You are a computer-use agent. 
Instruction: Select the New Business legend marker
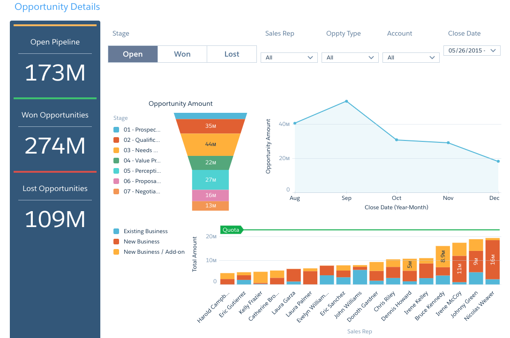117,242
